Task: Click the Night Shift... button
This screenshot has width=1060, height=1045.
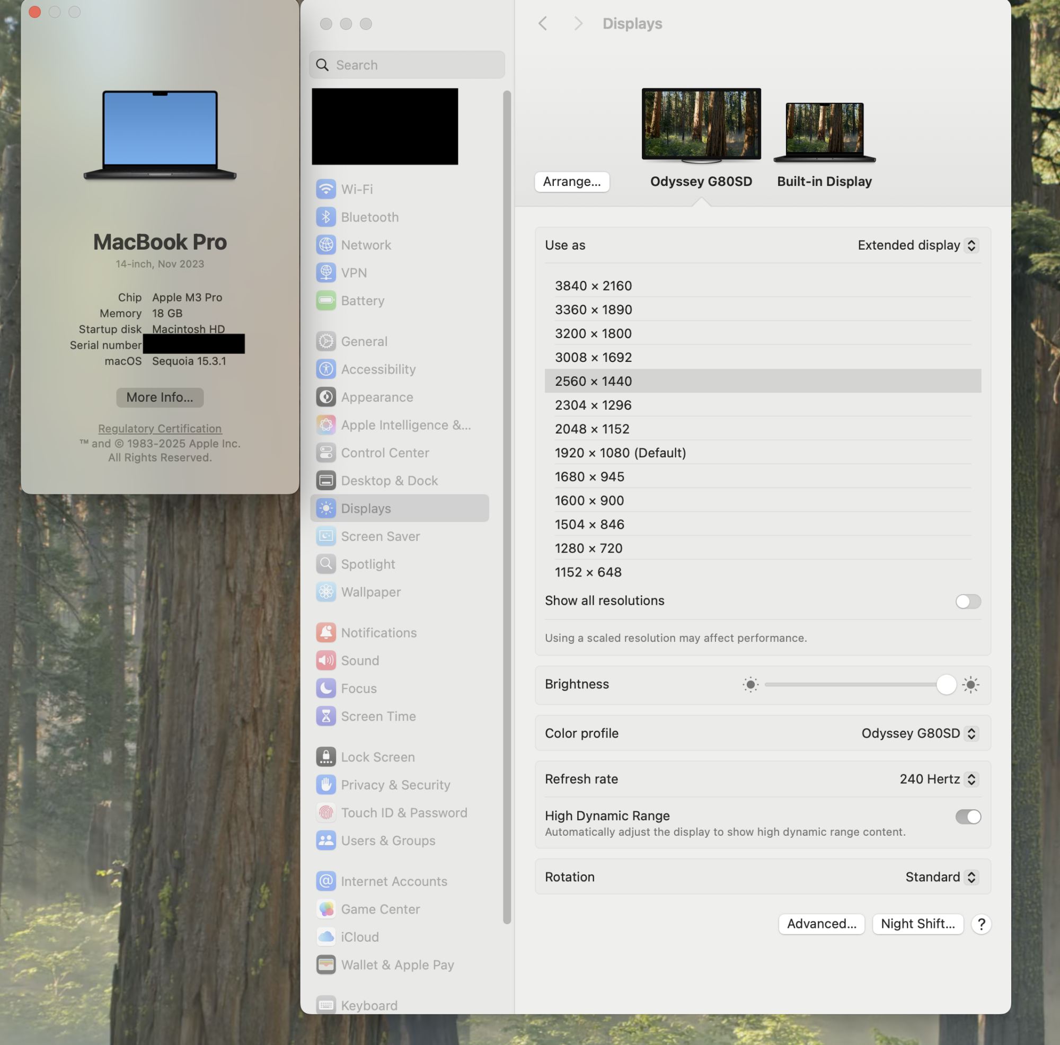Action: point(917,924)
